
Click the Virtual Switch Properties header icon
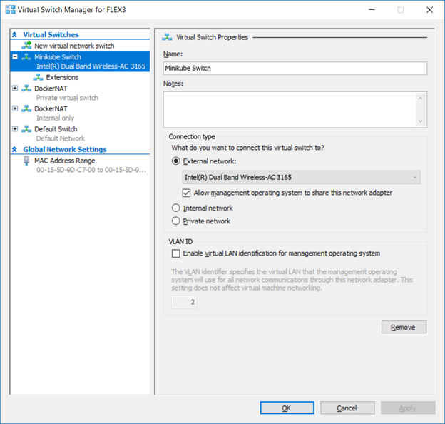pyautogui.click(x=167, y=37)
